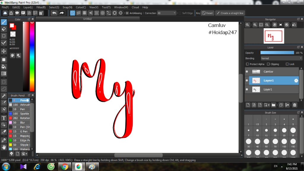Enable vanishing point snap
Image resolution: width=304 pixels, height=171 pixels.
(91, 13)
